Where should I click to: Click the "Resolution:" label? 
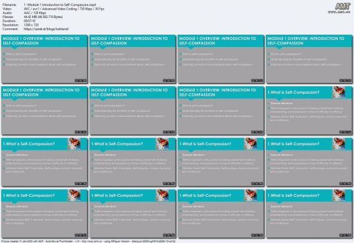click(10, 25)
